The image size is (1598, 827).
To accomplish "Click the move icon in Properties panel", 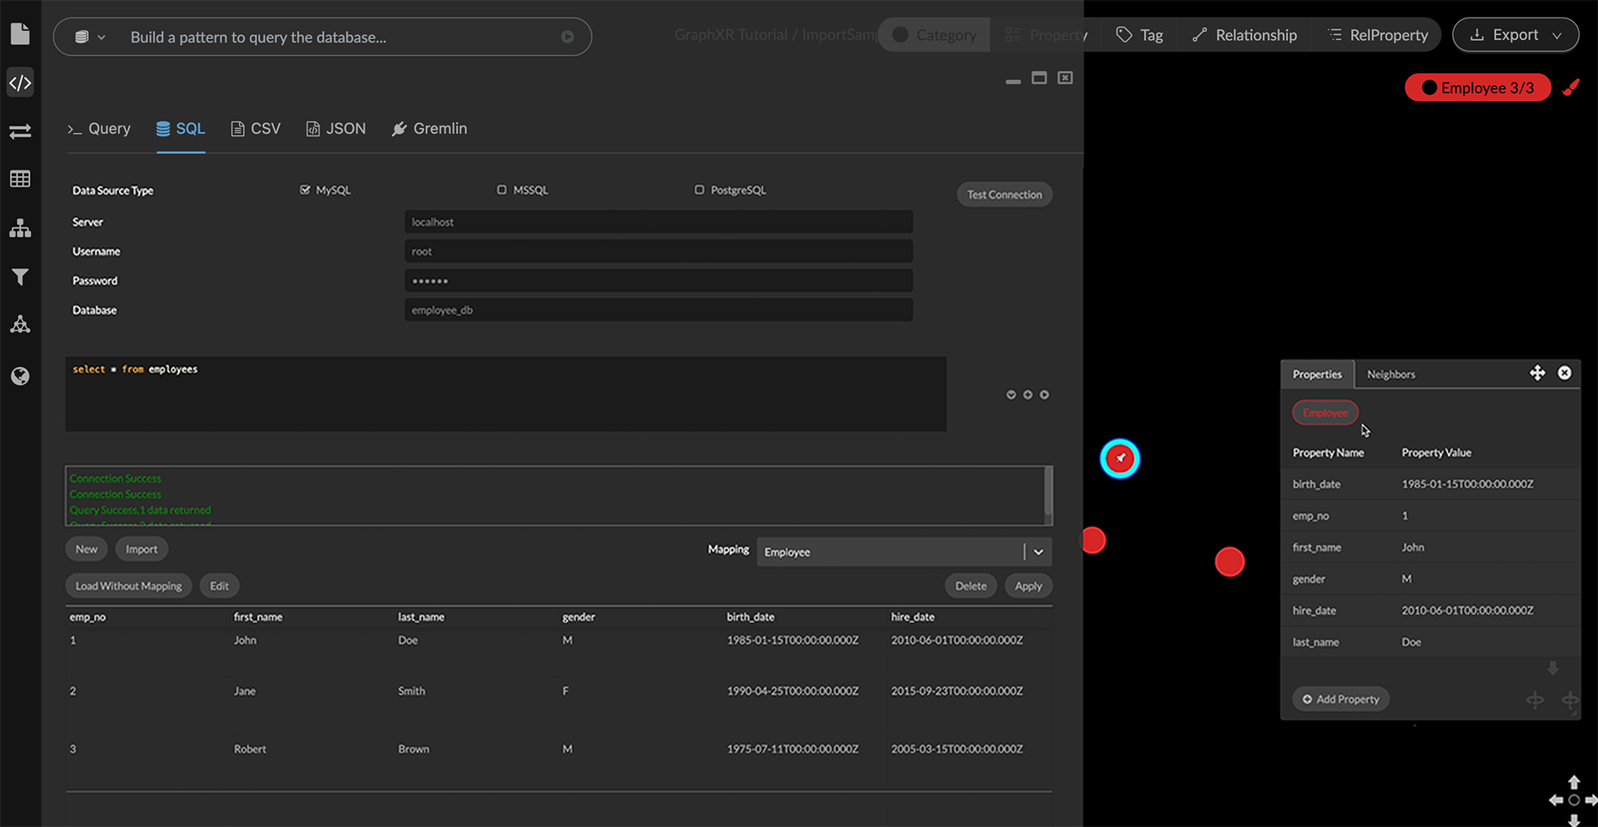I will click(x=1536, y=373).
